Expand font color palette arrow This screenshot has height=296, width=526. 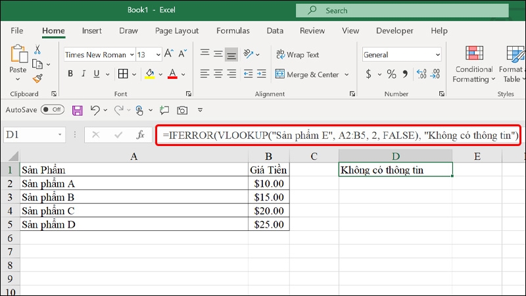(x=183, y=74)
